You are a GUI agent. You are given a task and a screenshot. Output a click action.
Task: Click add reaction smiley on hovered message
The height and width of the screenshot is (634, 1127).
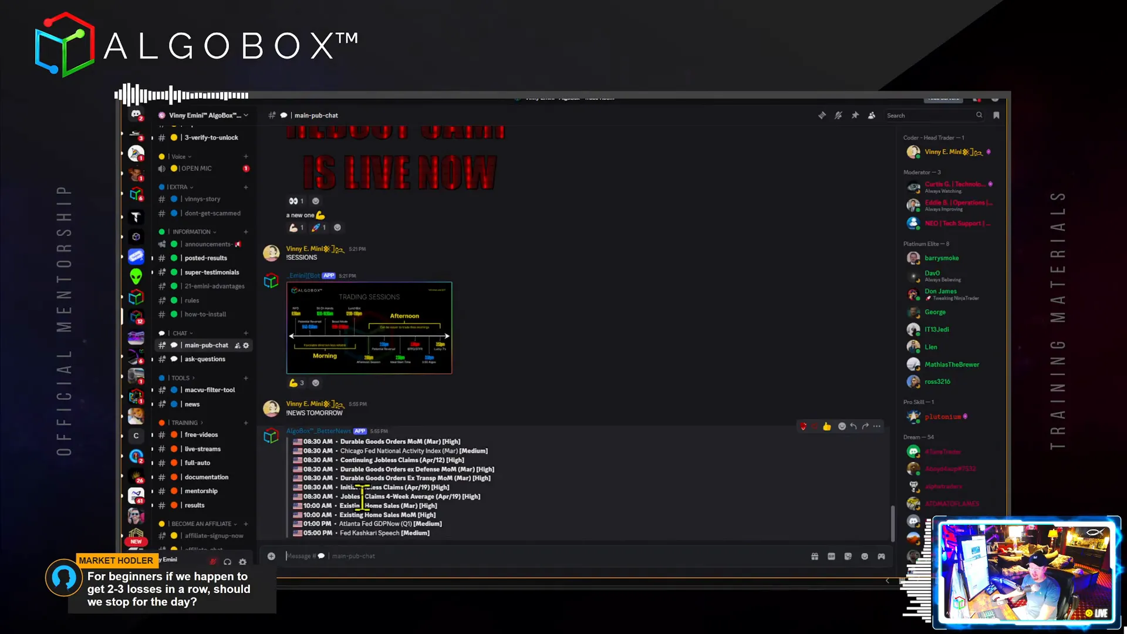click(x=842, y=426)
